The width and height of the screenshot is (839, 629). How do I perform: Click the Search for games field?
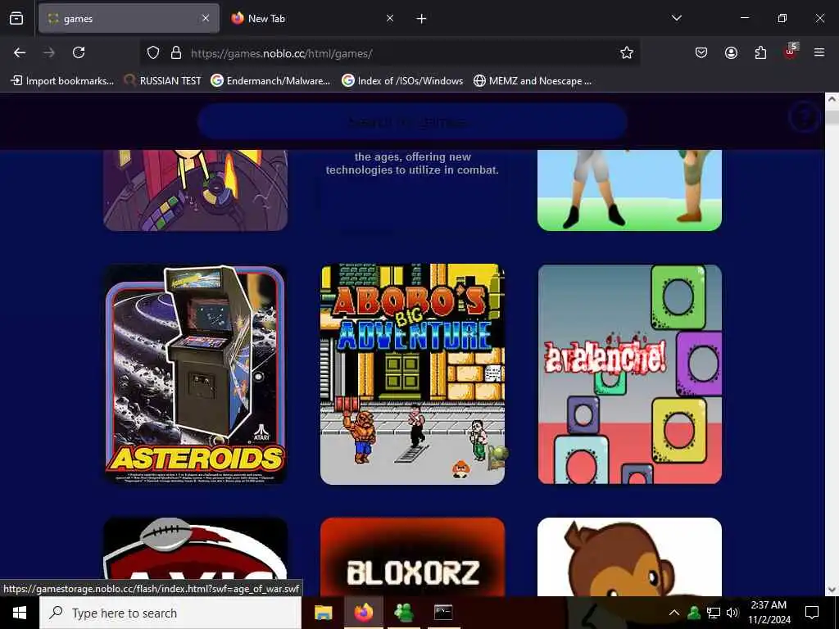click(412, 122)
